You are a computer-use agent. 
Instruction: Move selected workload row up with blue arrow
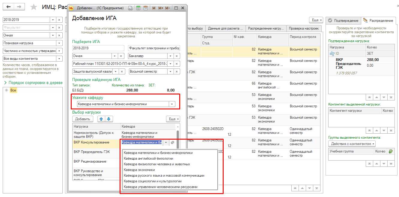tap(101, 119)
